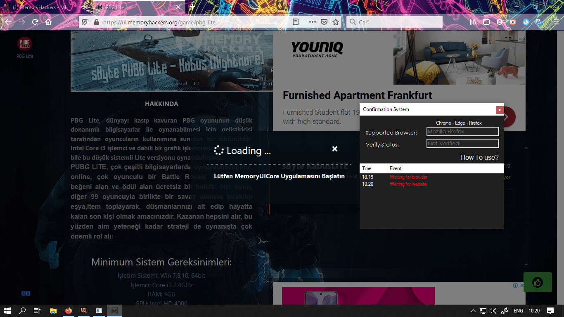This screenshot has height=317, width=564.
Task: Open network settings in system tray
Action: pos(483,311)
